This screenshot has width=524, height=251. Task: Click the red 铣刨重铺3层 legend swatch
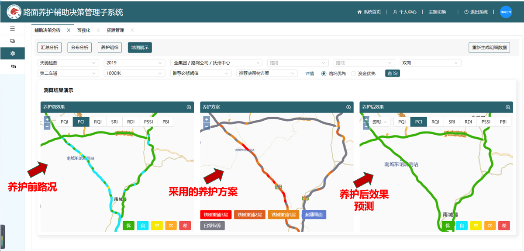[215, 215]
